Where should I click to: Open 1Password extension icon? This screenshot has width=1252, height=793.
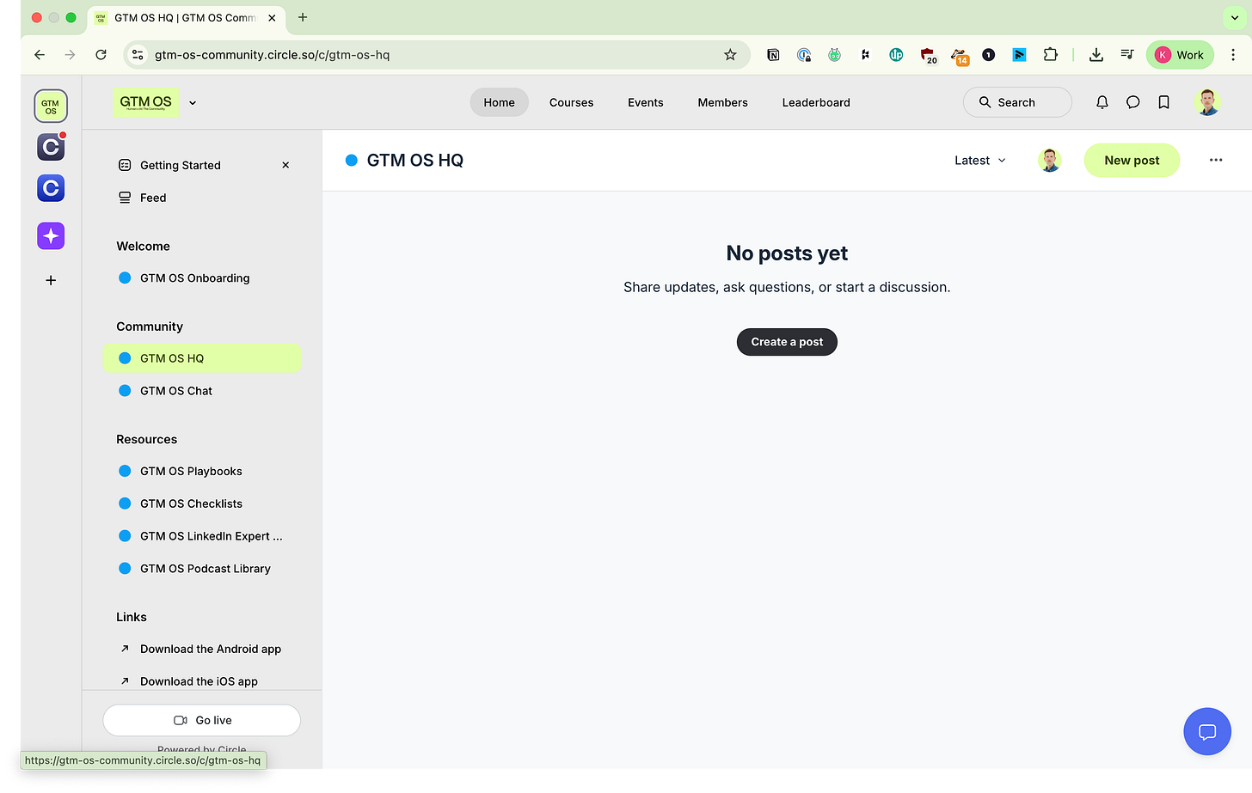pos(804,55)
